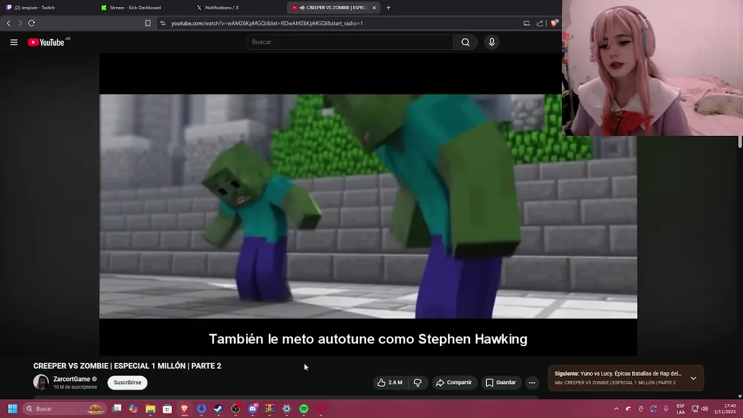The height and width of the screenshot is (418, 743).
Task: Click the Compartir share button
Action: pyautogui.click(x=454, y=383)
